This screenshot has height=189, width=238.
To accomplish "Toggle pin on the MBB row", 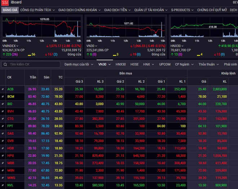I will point(3,163).
